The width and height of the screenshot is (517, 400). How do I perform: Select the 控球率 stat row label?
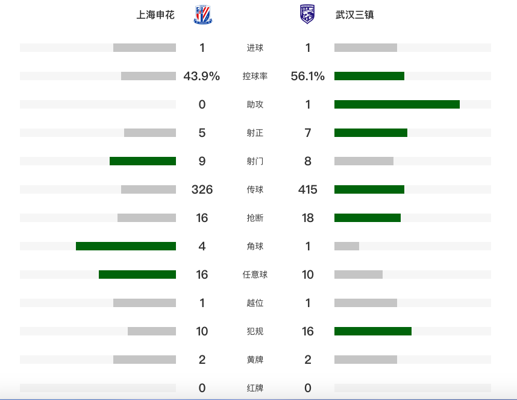click(255, 76)
